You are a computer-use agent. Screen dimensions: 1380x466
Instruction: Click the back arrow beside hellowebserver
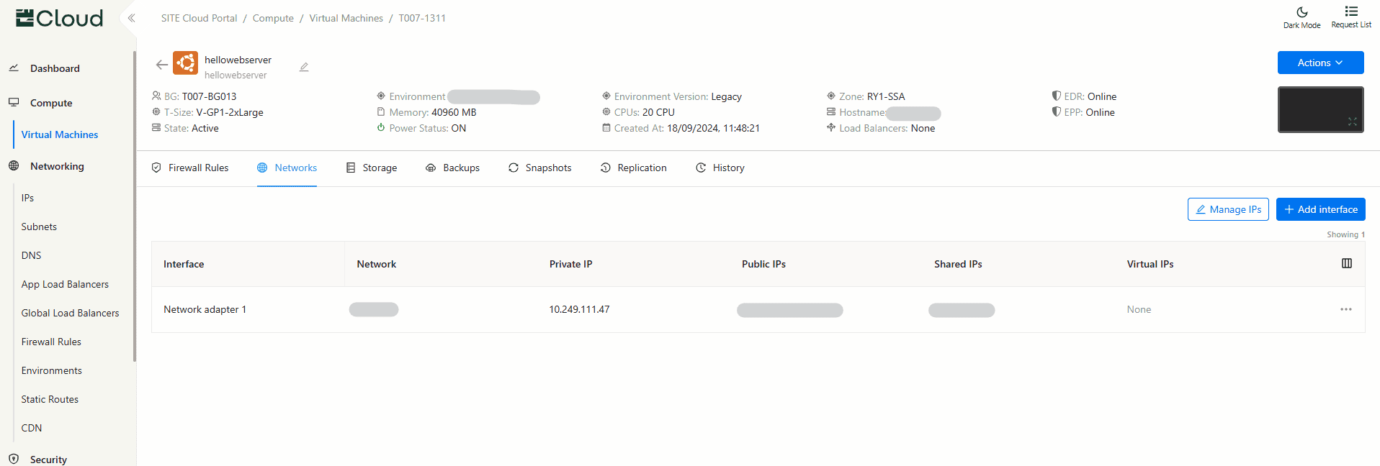point(162,65)
